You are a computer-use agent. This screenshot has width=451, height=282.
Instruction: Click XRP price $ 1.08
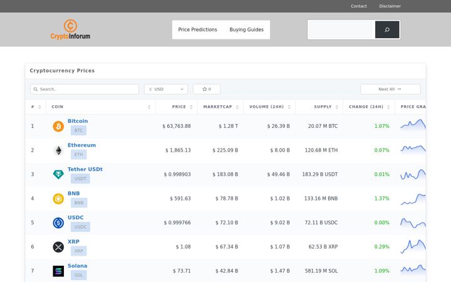(x=183, y=247)
